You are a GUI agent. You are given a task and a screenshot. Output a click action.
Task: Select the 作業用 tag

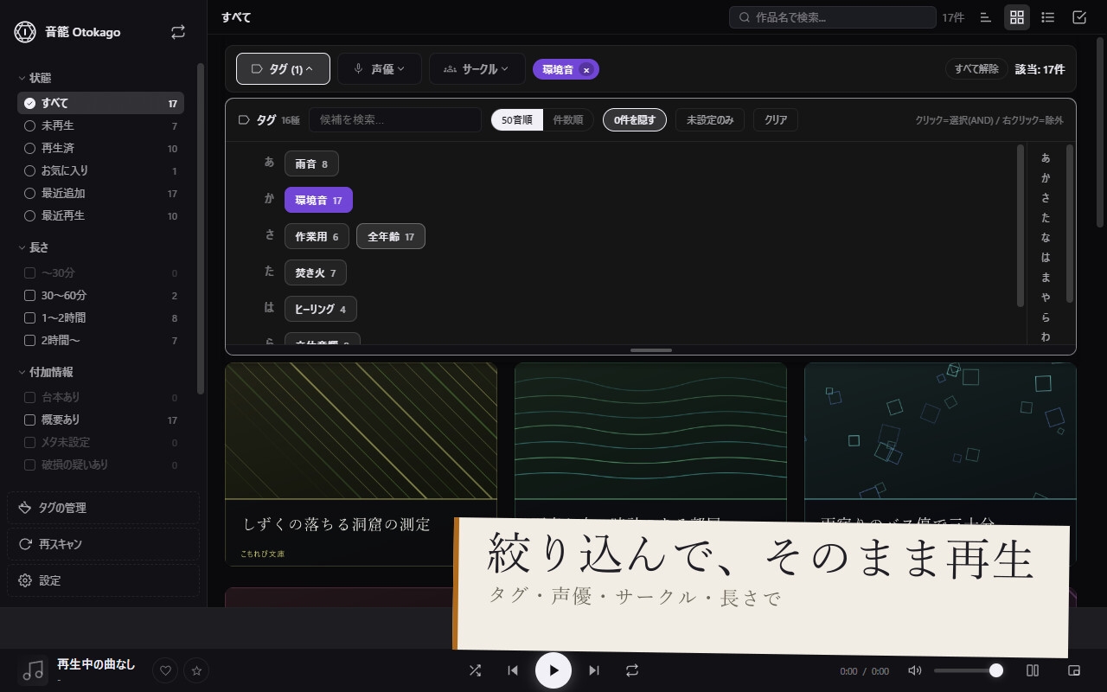click(317, 236)
